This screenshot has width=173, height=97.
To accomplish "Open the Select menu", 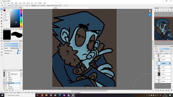I will click(16, 3).
